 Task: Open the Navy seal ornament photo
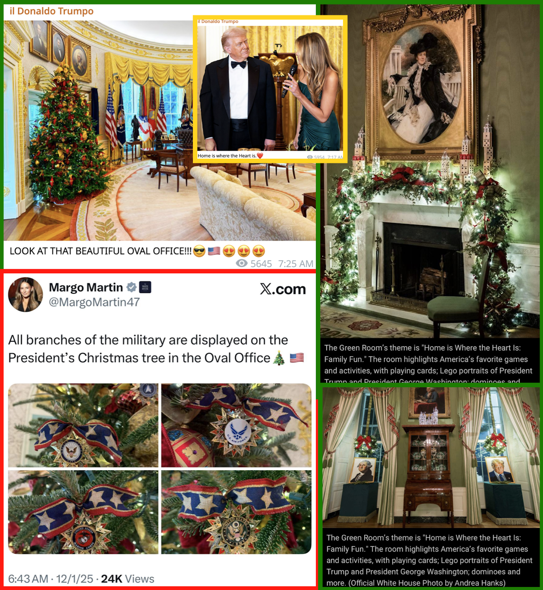point(83,425)
